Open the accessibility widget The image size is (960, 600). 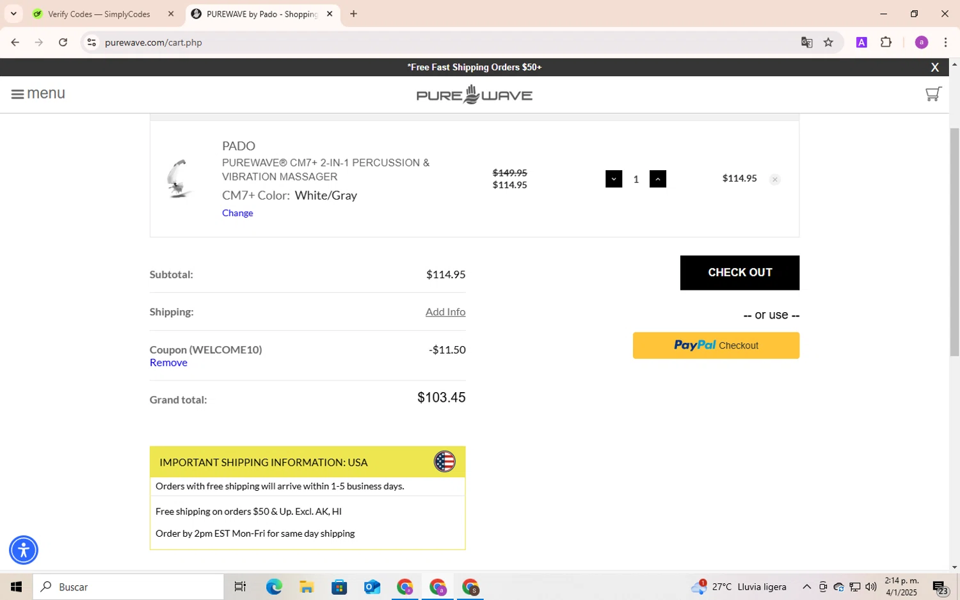[24, 550]
